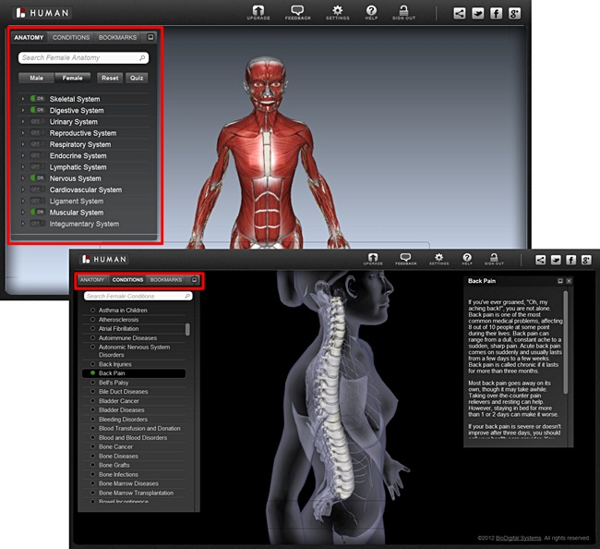
Task: Select the Bell's Palsy radio button
Action: [x=92, y=383]
